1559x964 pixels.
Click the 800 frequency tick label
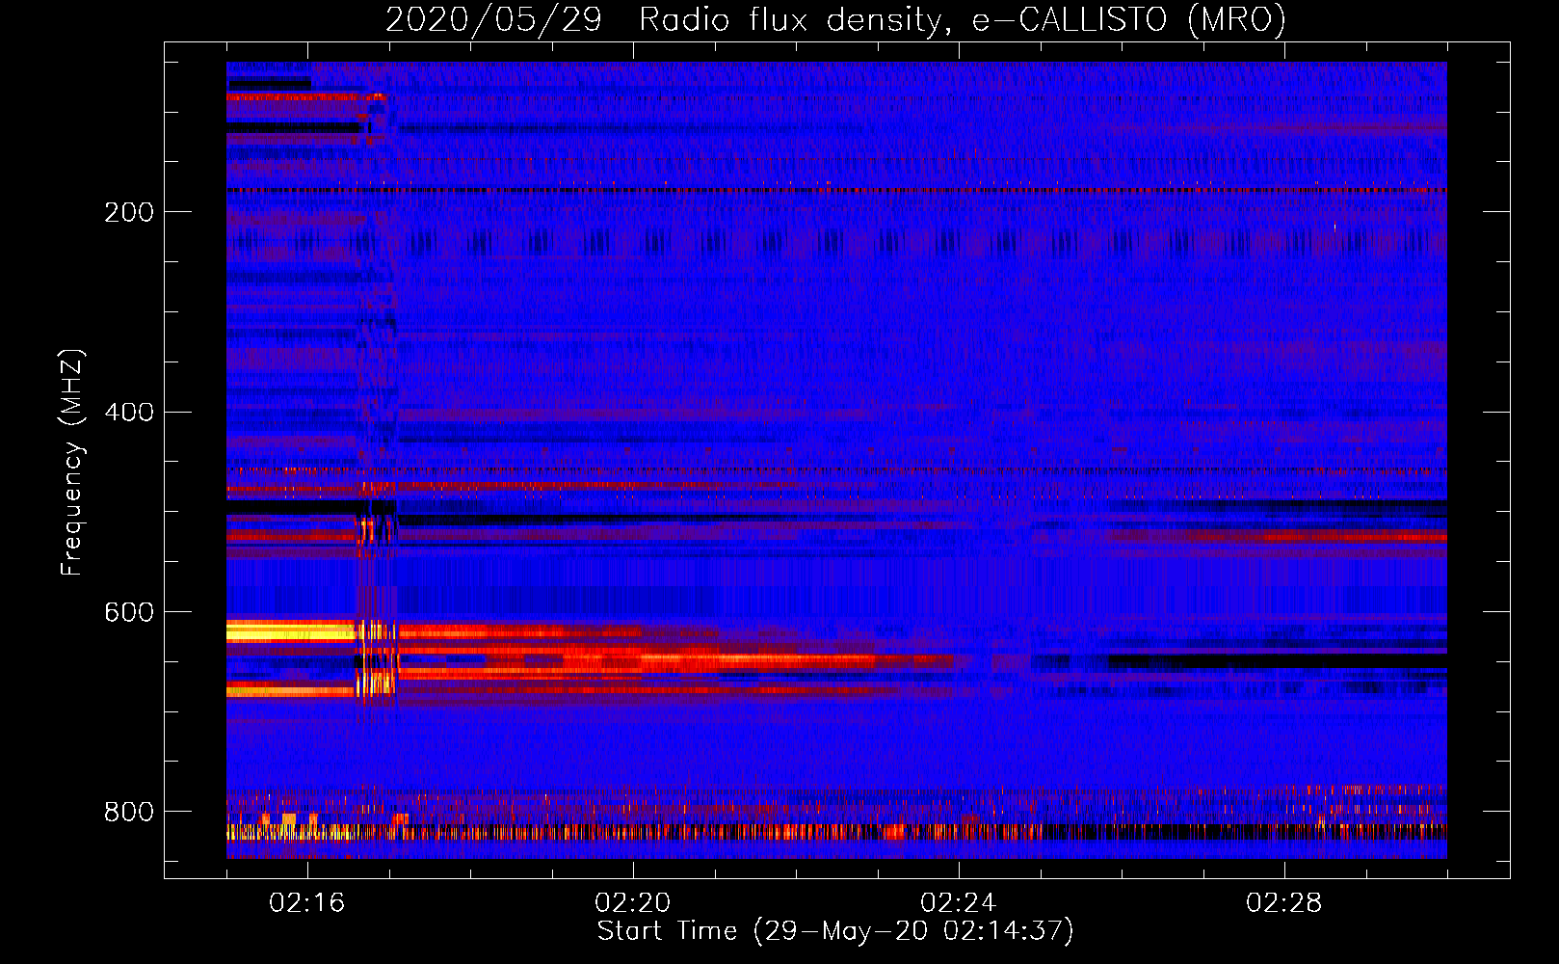(x=129, y=812)
